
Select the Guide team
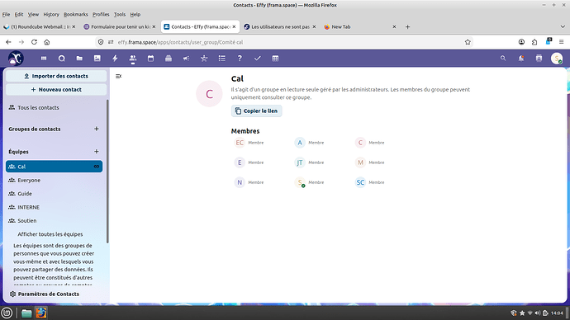(55, 194)
